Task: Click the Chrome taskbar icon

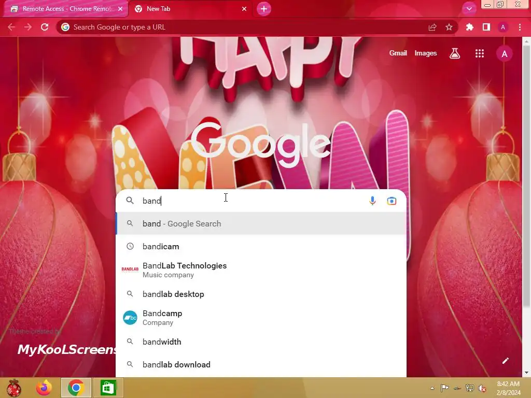Action: coord(76,388)
